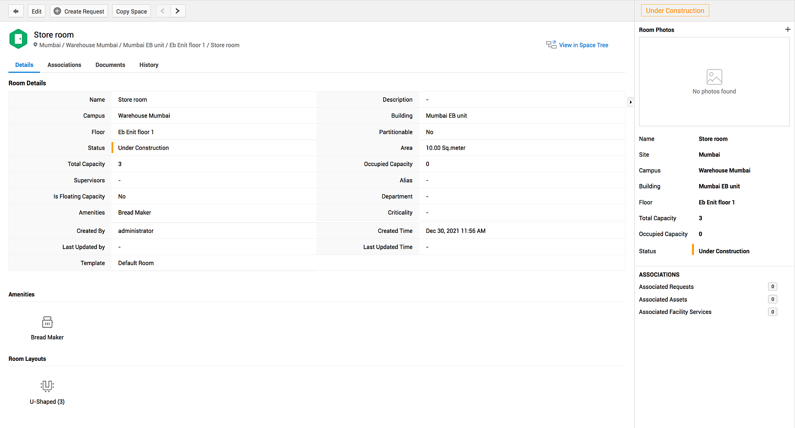This screenshot has height=428, width=795.
Task: Click the U-Shaped layout icon
Action: tap(47, 386)
